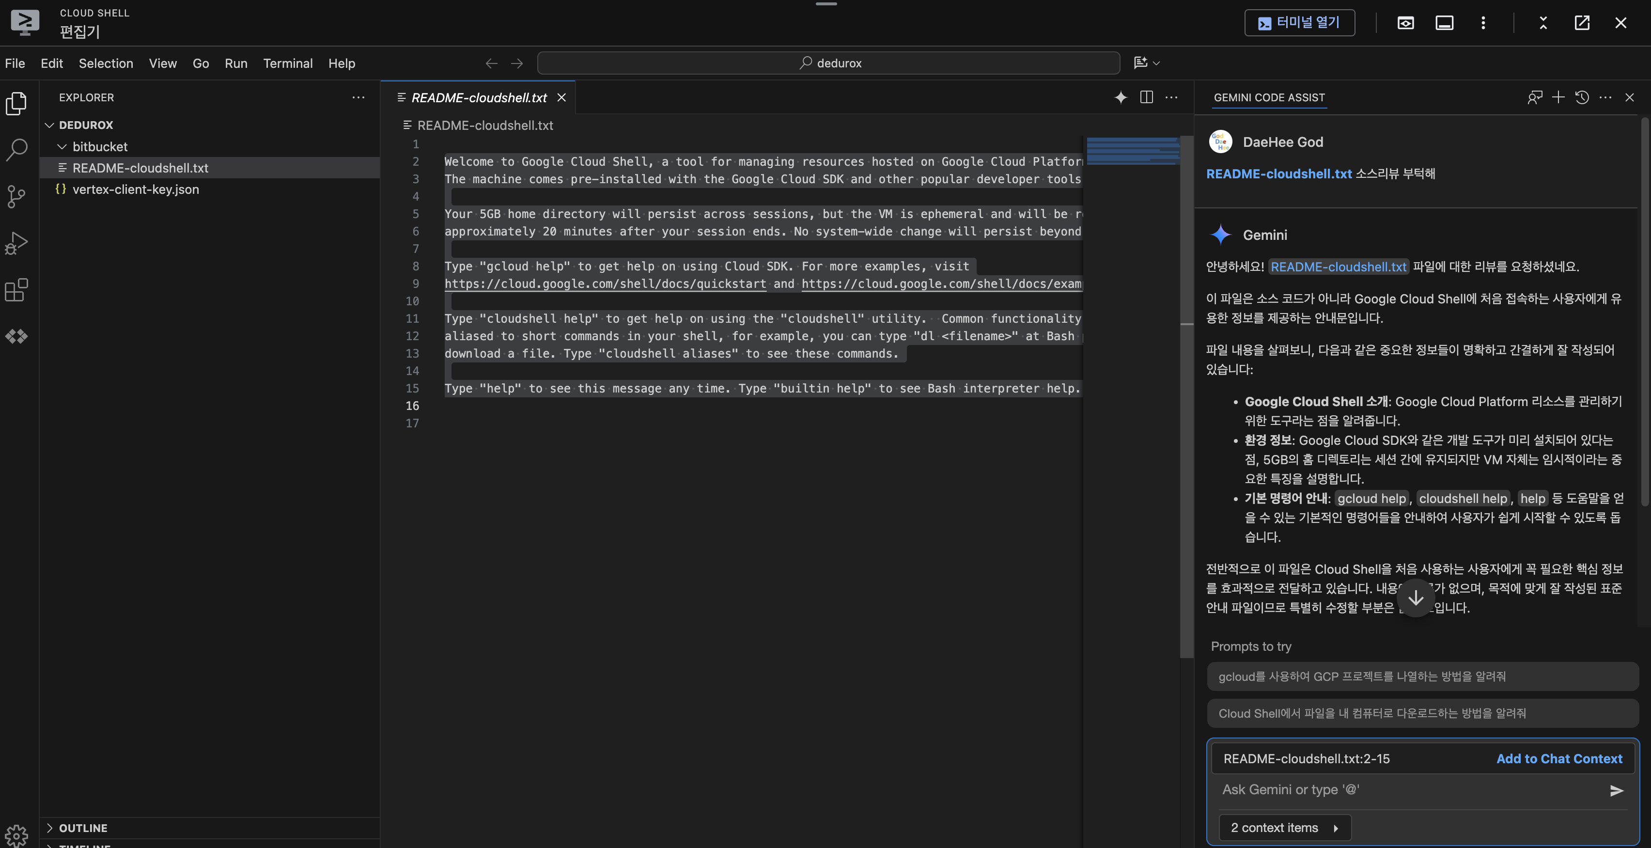Collapse the bitbucket folder
The height and width of the screenshot is (848, 1651).
coord(62,147)
